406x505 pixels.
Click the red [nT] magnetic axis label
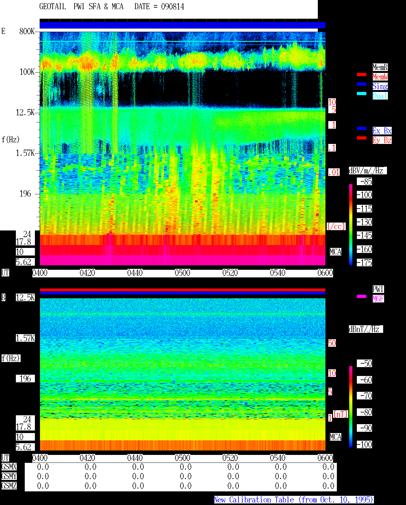point(341,414)
